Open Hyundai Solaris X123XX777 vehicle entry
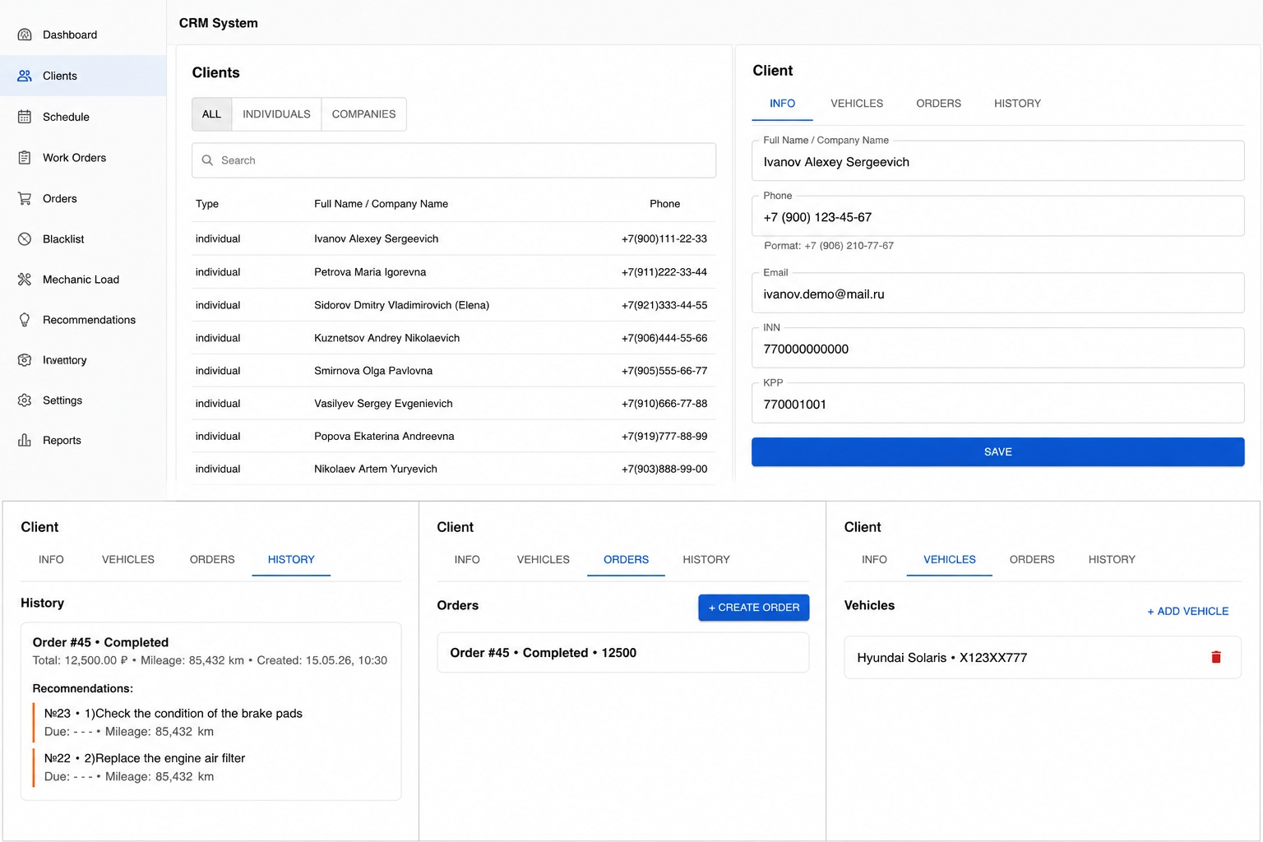 pos(1042,657)
